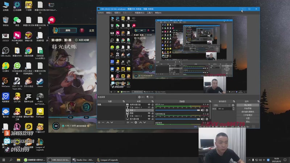Open the 淡出 transition dropdown
The image size is (290, 163).
pos(221,105)
